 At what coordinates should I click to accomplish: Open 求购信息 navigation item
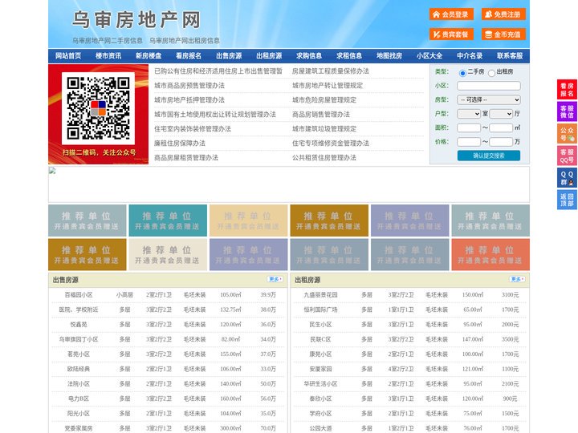coord(309,56)
